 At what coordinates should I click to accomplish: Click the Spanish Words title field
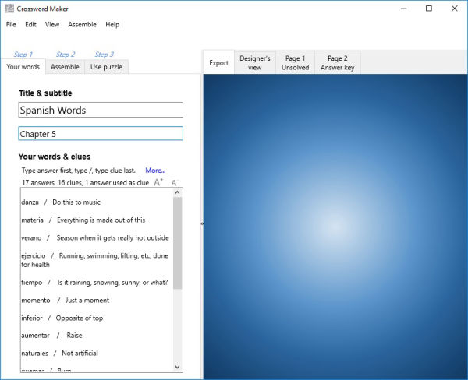[x=101, y=111]
